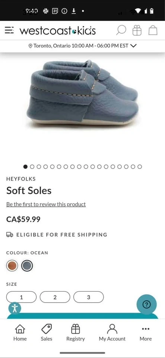Choose the brown colour swatch
This screenshot has height=358, width=165.
point(12,266)
